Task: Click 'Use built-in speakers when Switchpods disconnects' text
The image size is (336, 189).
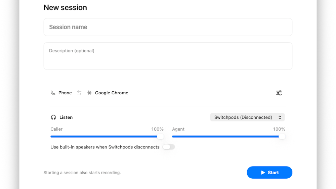Action: 105,147
